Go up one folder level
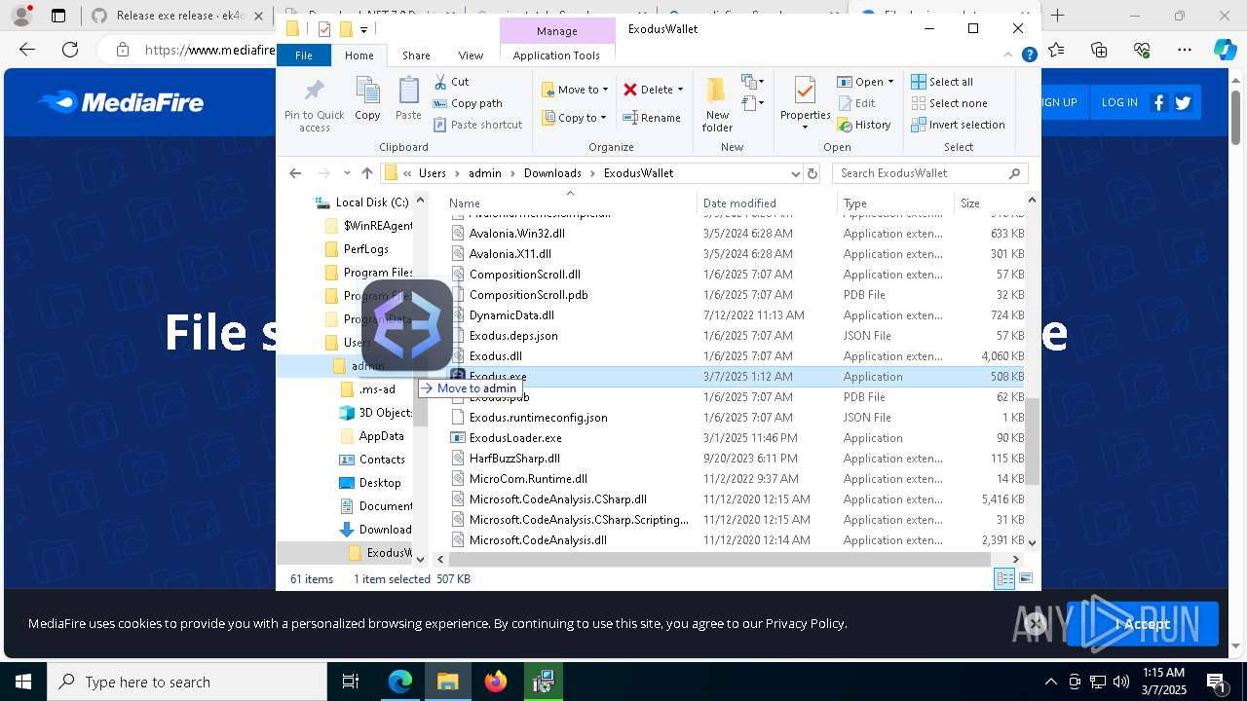1247x701 pixels. click(x=366, y=173)
